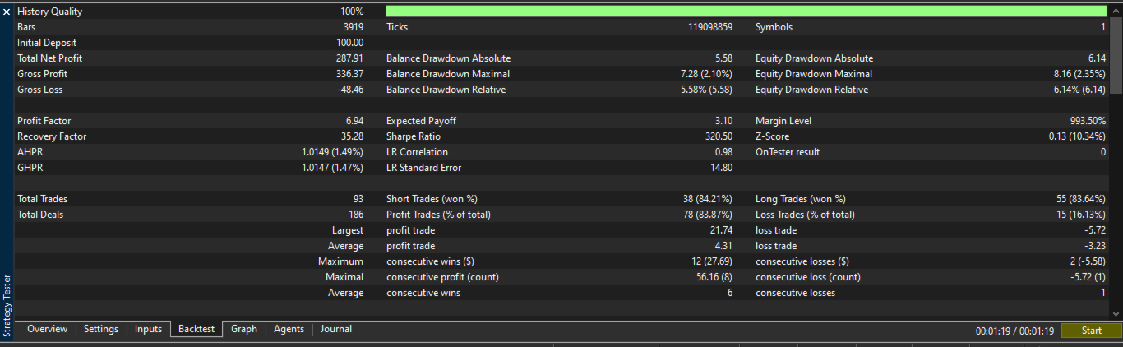The width and height of the screenshot is (1123, 347).
Task: Select the Total Trades row
Action: (x=191, y=199)
